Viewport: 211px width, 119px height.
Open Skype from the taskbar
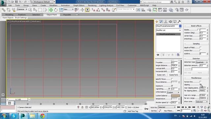point(14,116)
